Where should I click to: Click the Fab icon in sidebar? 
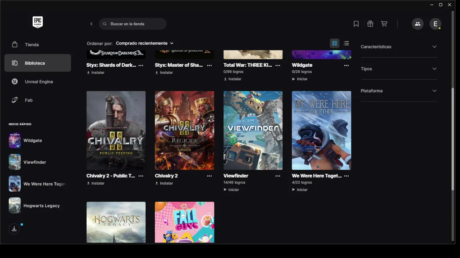tap(15, 100)
